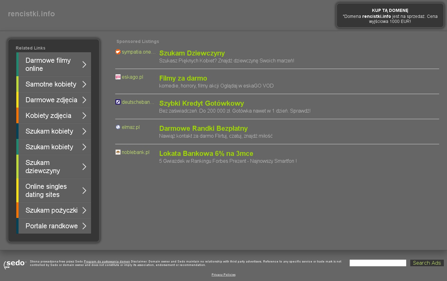Viewport: 447px width, 281px height.
Task: Open the Samotne kobiety related link
Action: pyautogui.click(x=51, y=84)
